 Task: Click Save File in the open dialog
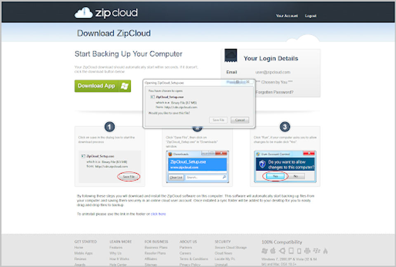pyautogui.click(x=218, y=120)
